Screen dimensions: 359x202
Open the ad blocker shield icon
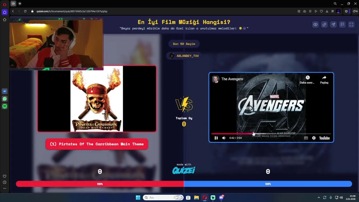[x=310, y=11]
